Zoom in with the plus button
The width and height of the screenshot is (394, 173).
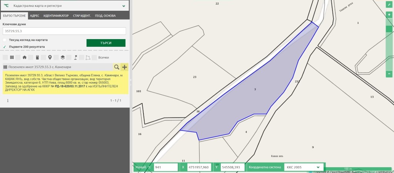pos(389,15)
